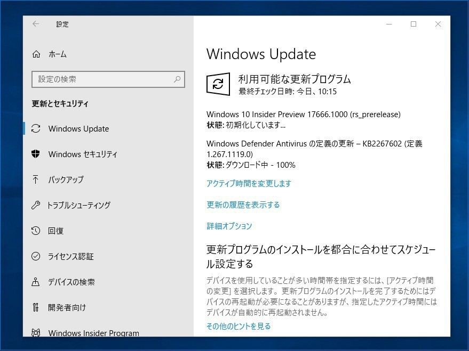Click the home icon beside ホーム
This screenshot has width=469, height=351.
click(x=36, y=54)
